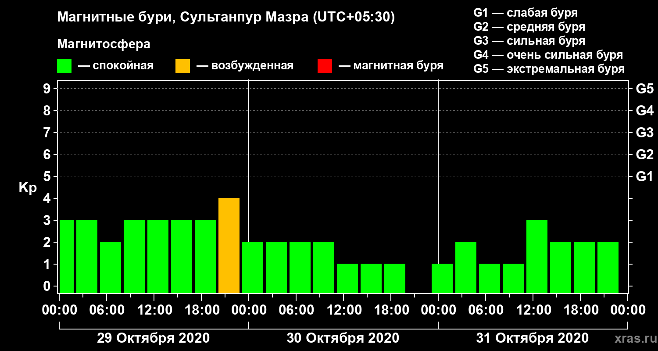Click the red 'магнитная буря' legend swatch
658x351 pixels.
point(325,66)
